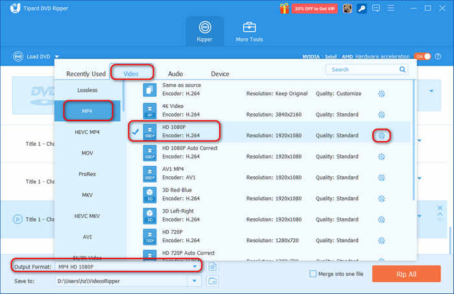The width and height of the screenshot is (454, 294).
Task: Select the Lossless format category
Action: tap(88, 90)
